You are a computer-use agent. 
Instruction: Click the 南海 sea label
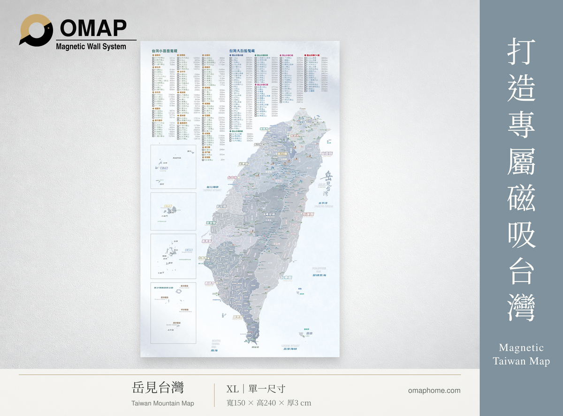pos(214,350)
